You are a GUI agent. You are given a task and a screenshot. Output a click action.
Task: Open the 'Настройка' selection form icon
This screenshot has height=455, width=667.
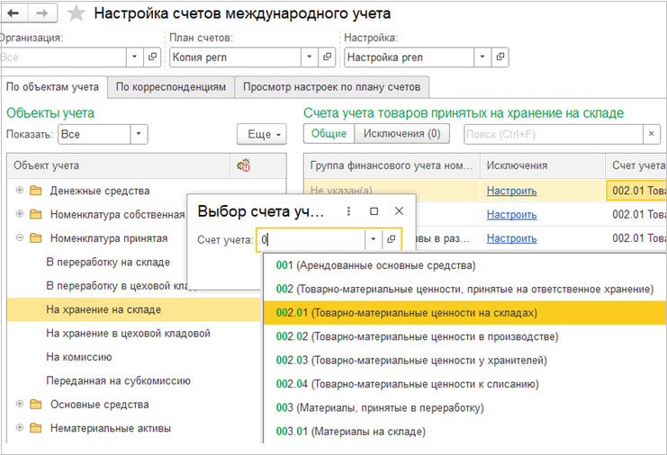tap(501, 57)
